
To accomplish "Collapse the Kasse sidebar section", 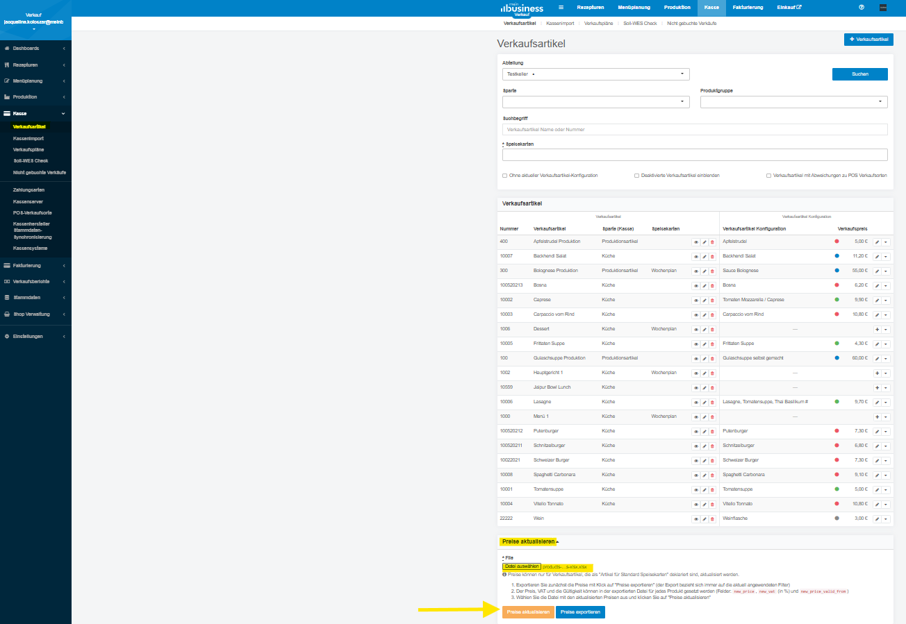I will tap(35, 113).
